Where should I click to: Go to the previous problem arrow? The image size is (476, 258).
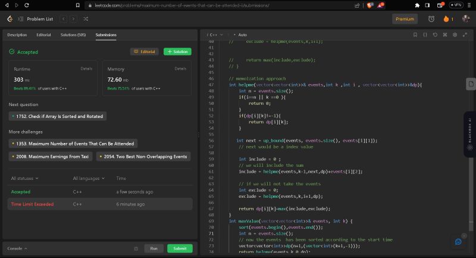pos(64,19)
